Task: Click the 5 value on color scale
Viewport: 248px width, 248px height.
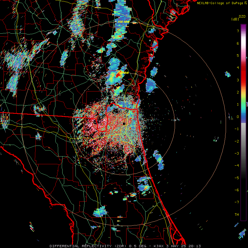Action: coord(238,55)
